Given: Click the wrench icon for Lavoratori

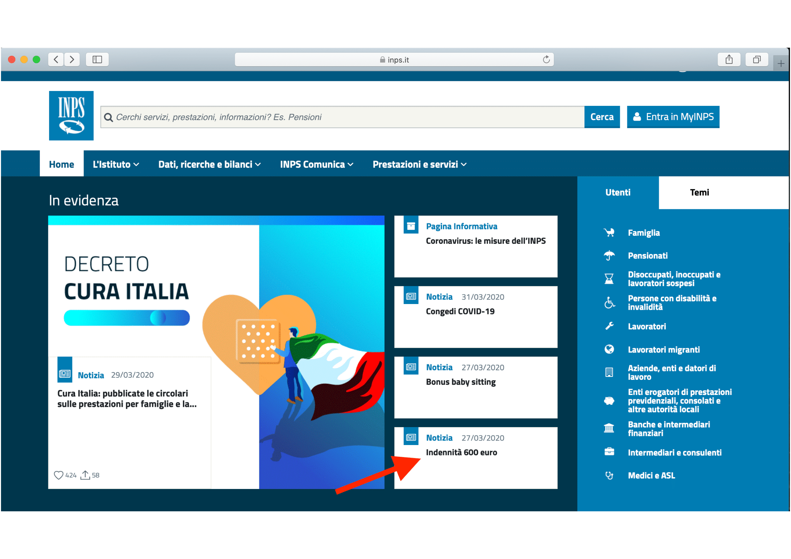Looking at the screenshot, I should pyautogui.click(x=609, y=326).
